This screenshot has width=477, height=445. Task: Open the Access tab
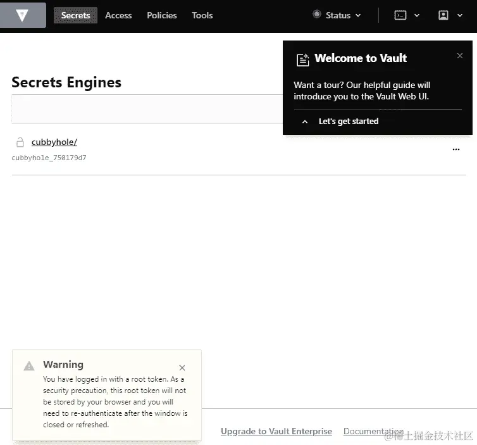pyautogui.click(x=118, y=15)
